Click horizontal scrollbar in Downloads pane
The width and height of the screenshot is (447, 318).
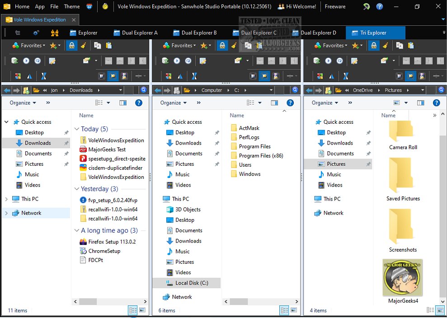coord(88,301)
